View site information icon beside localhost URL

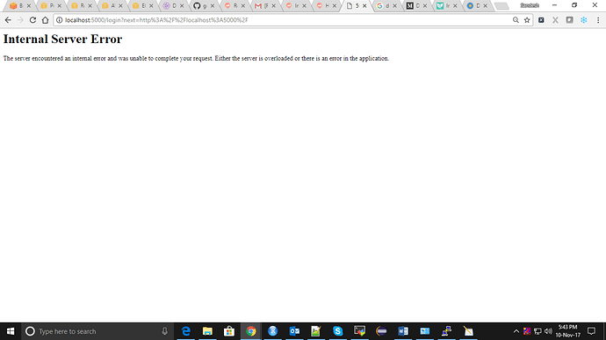tap(59, 20)
